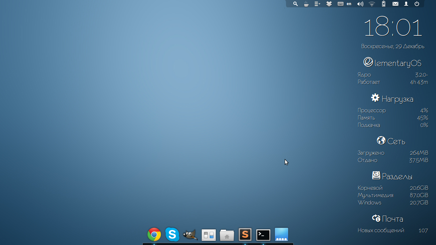This screenshot has width=436, height=245.
Task: Launch Skype from the dock
Action: pos(172,234)
